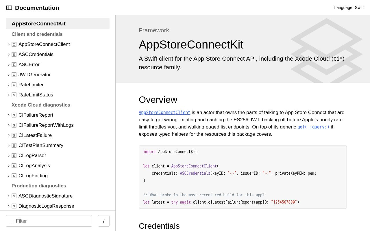Viewport: 370px width, 231px height.
Task: Click the class icon for RateLimiter
Action: tap(14, 85)
